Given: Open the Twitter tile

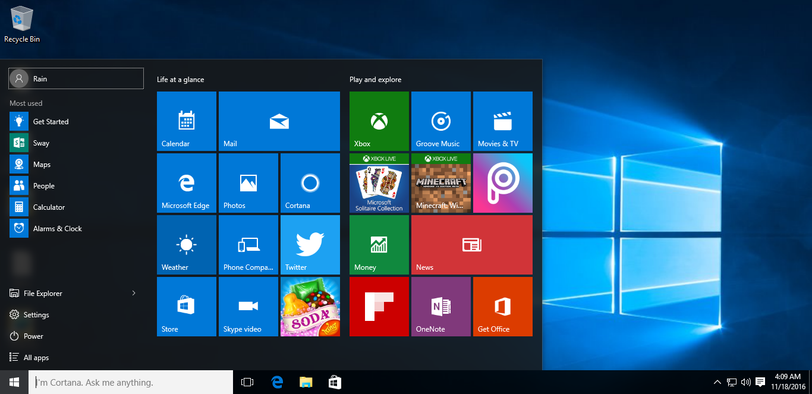Looking at the screenshot, I should point(310,245).
